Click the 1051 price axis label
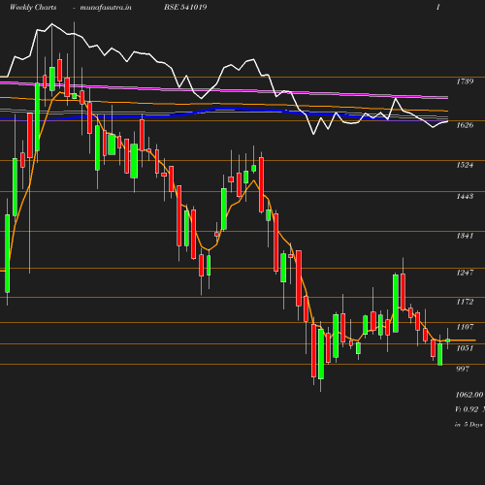Viewport: 485px width, 485px height. point(465,348)
